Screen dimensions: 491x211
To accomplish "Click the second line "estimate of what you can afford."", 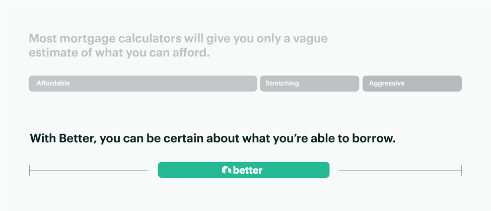I will coord(119,52).
